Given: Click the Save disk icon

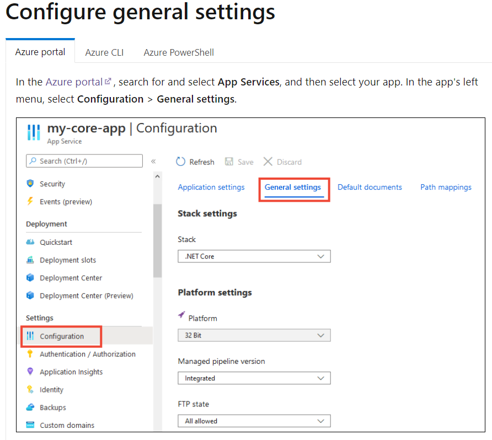Looking at the screenshot, I should pyautogui.click(x=229, y=162).
